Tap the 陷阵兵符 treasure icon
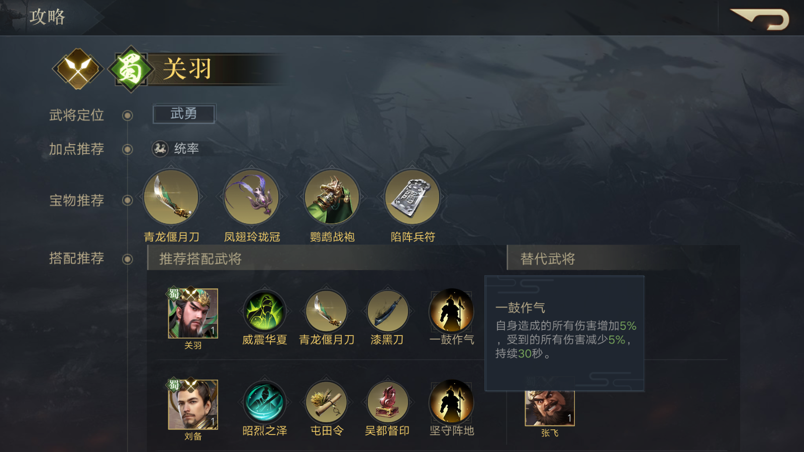This screenshot has width=804, height=452. pyautogui.click(x=412, y=197)
